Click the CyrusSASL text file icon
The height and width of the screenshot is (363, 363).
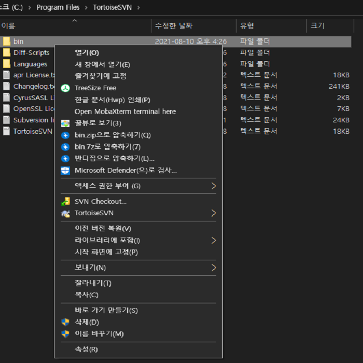[6, 97]
